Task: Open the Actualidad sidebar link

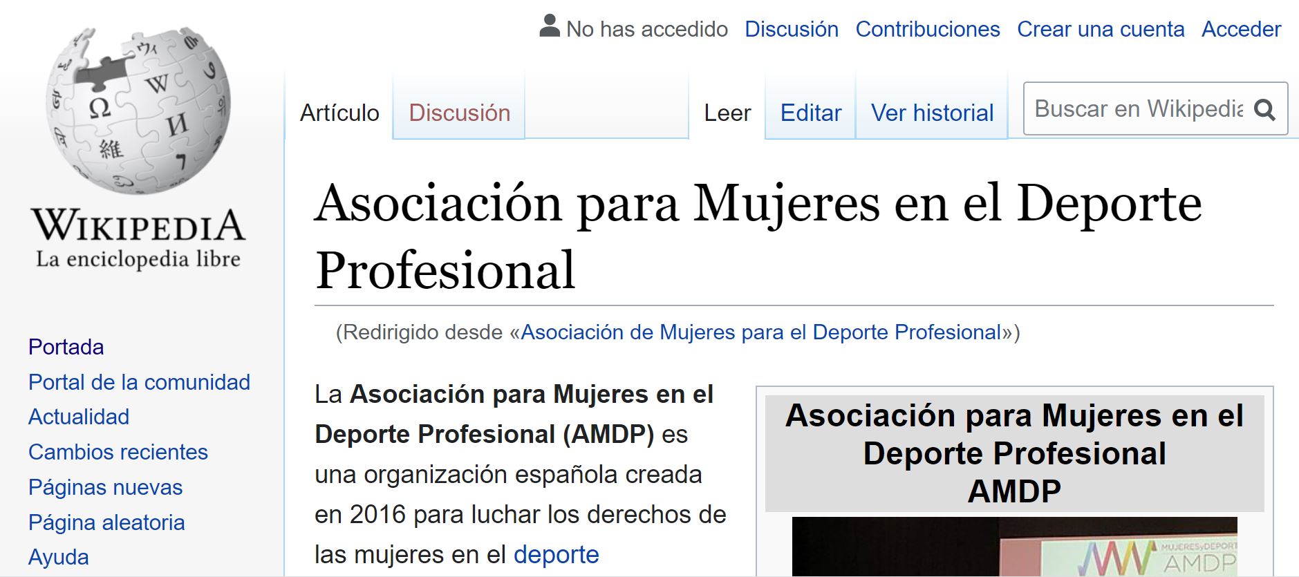Action: click(79, 417)
